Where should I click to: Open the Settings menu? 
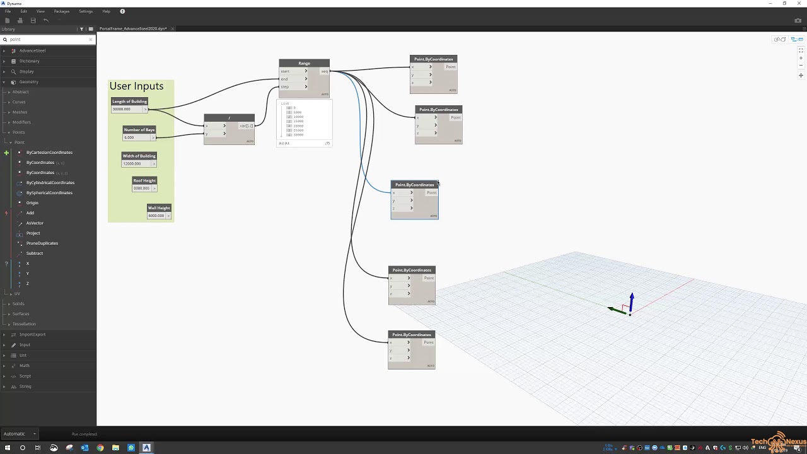point(86,11)
